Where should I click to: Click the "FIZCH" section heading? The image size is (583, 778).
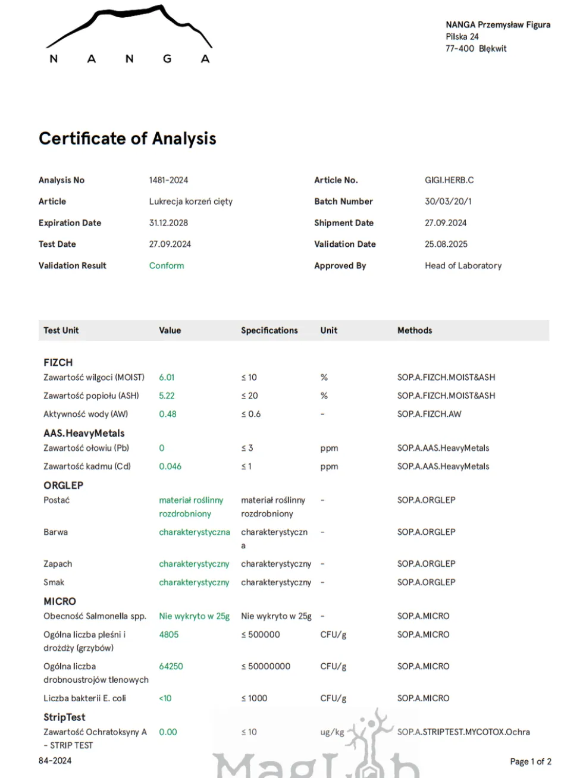(58, 363)
